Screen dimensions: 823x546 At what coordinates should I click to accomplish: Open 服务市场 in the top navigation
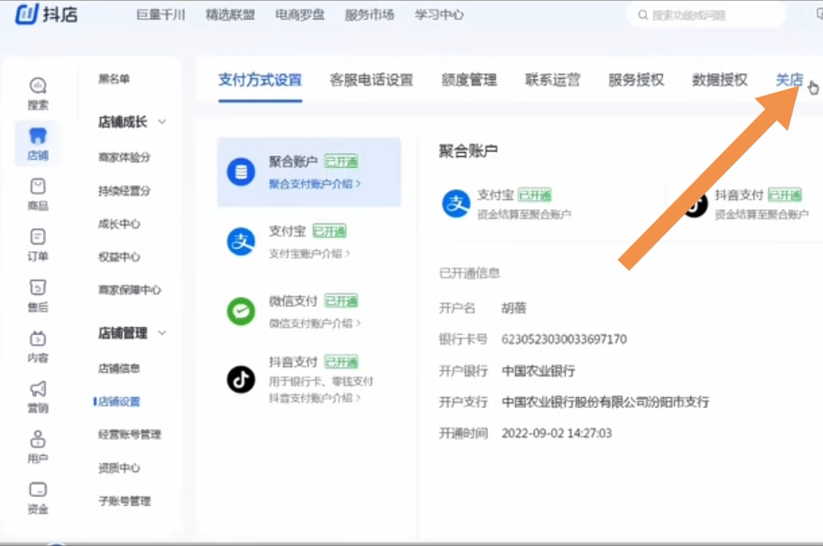pos(369,14)
